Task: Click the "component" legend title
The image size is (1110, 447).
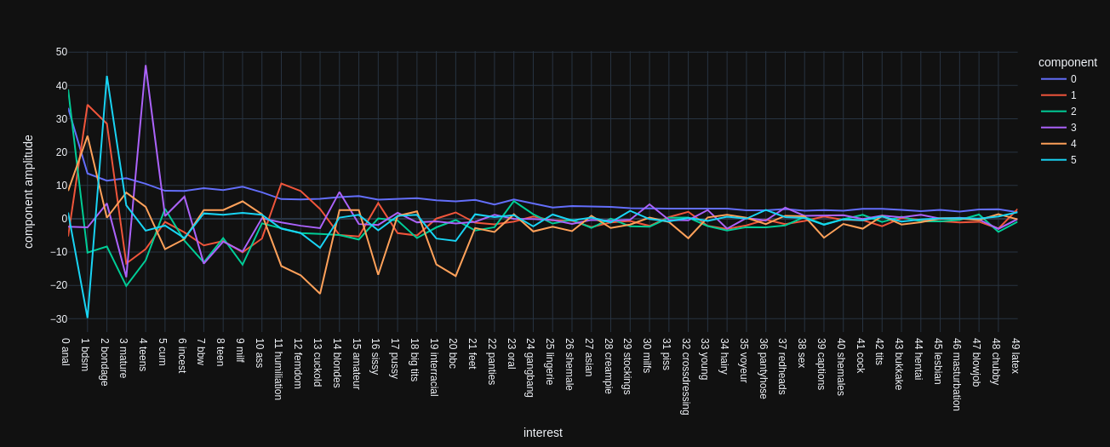Action: tap(1067, 62)
